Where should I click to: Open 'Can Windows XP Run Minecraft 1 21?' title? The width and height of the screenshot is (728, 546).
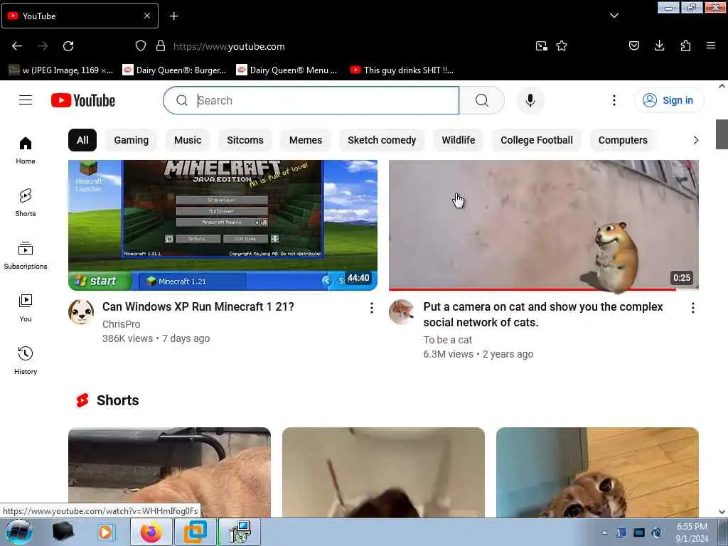(x=198, y=307)
